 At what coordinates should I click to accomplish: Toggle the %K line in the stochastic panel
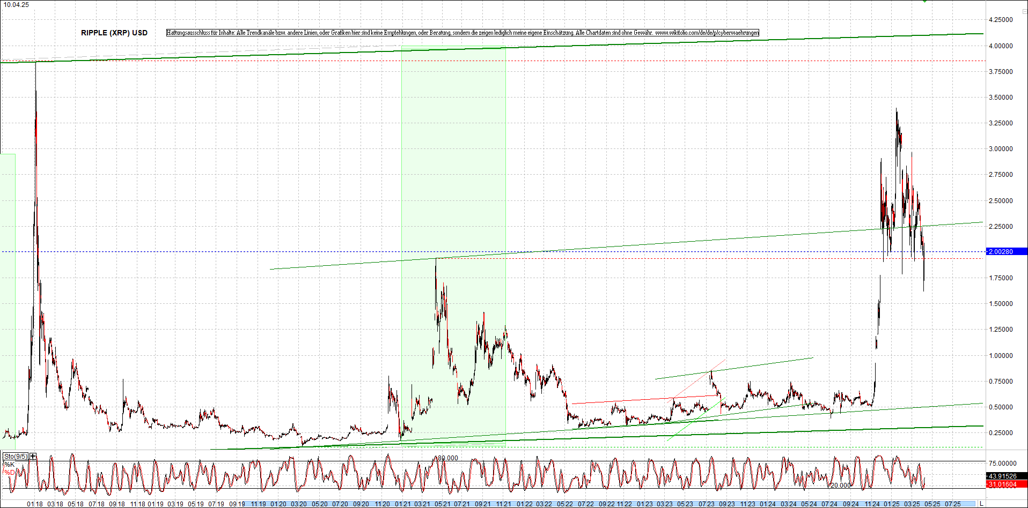coord(9,464)
